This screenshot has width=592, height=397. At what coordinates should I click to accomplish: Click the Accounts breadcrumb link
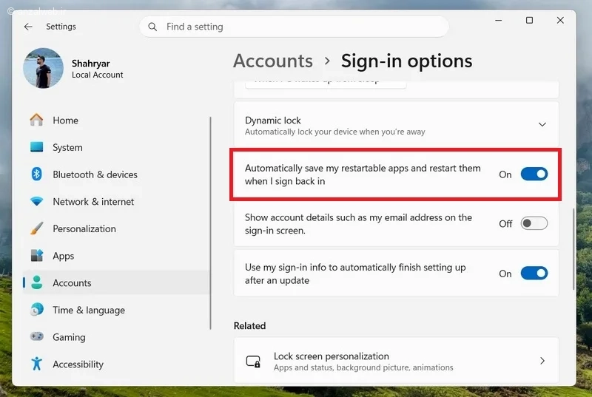(x=273, y=61)
